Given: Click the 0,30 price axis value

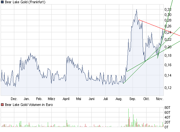Looking at the screenshot, I should coord(168,15).
